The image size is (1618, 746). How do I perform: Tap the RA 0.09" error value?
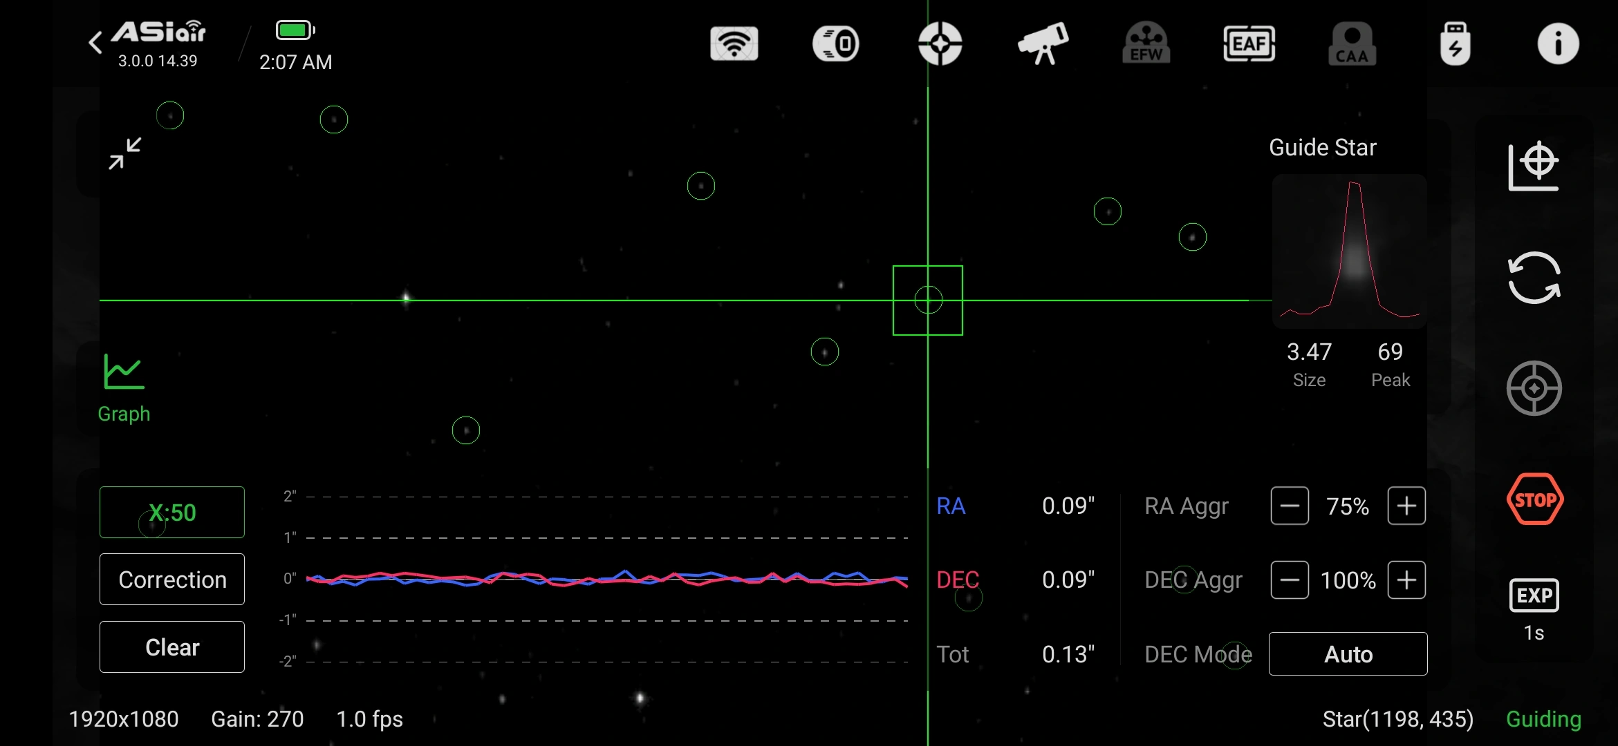[1068, 506]
